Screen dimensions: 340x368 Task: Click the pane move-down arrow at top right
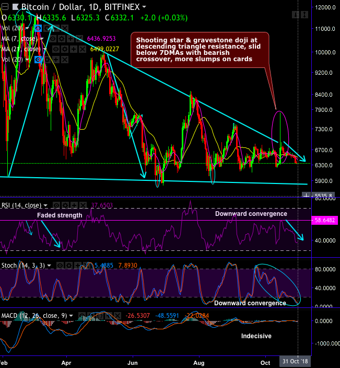(296, 15)
